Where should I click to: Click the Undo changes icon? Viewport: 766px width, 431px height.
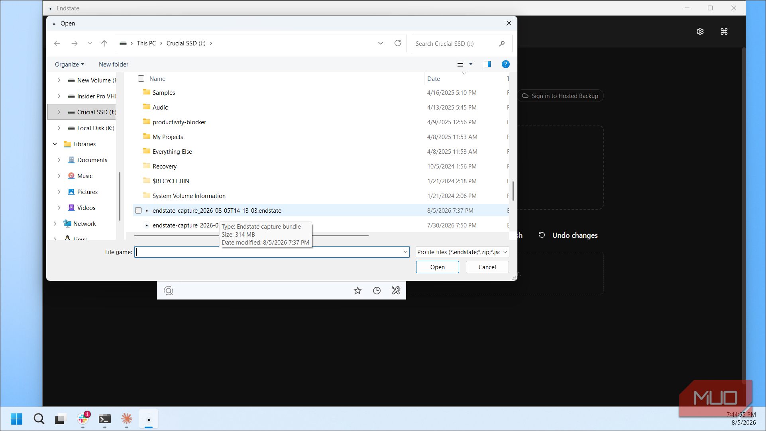(x=542, y=235)
